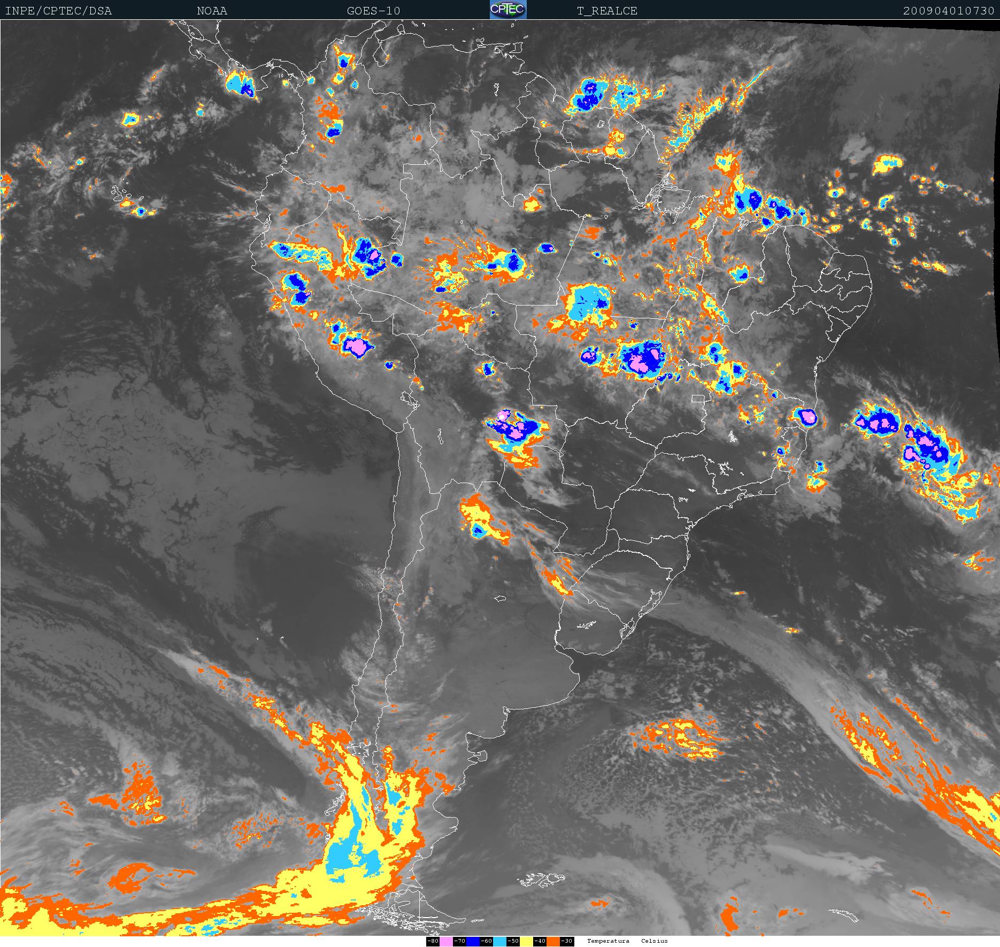1000x947 pixels.
Task: Click the -50 legend value box
Action: coord(513,941)
